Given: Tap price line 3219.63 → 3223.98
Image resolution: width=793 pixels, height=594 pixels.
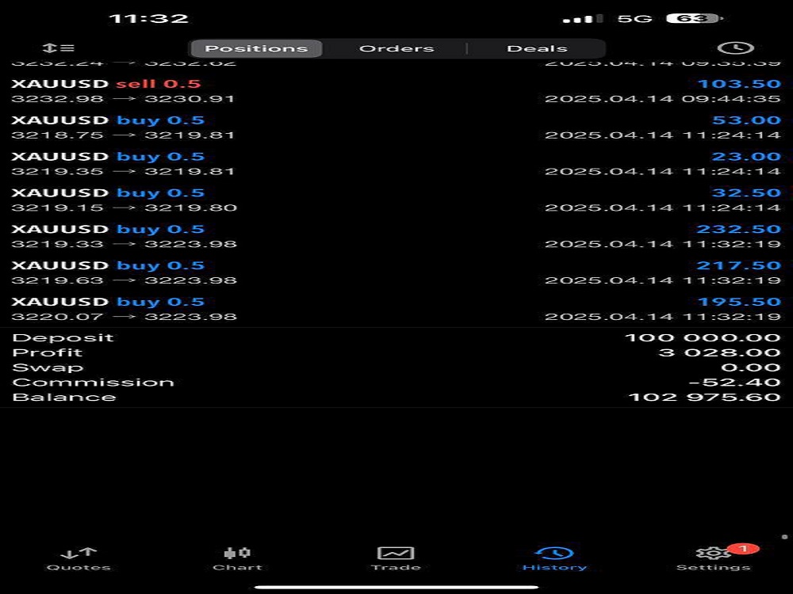Looking at the screenshot, I should (x=124, y=281).
